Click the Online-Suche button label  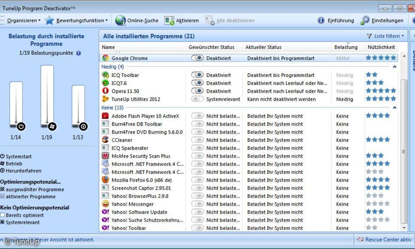(x=143, y=20)
